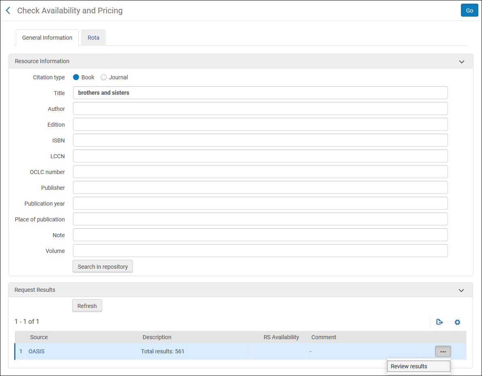Switch to the Rota tab
This screenshot has height=376, width=482.
click(x=94, y=38)
